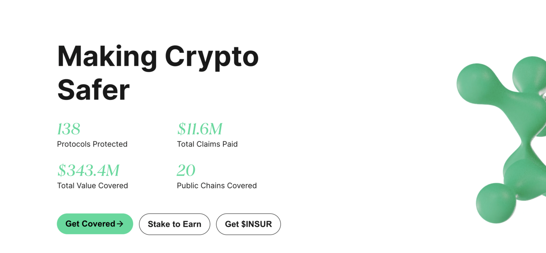The image size is (546, 253).
Task: Click the bottom sphere of the green graphic
Action: tap(496, 203)
